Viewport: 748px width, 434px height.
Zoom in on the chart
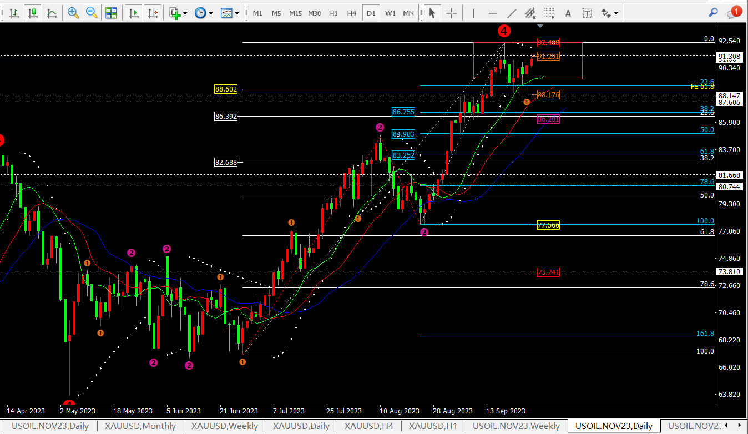(x=73, y=13)
